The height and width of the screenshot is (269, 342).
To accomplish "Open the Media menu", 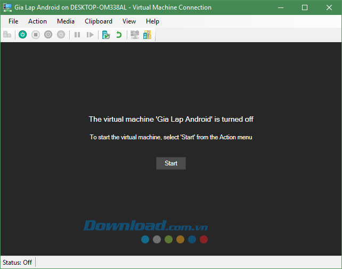I will pyautogui.click(x=66, y=21).
